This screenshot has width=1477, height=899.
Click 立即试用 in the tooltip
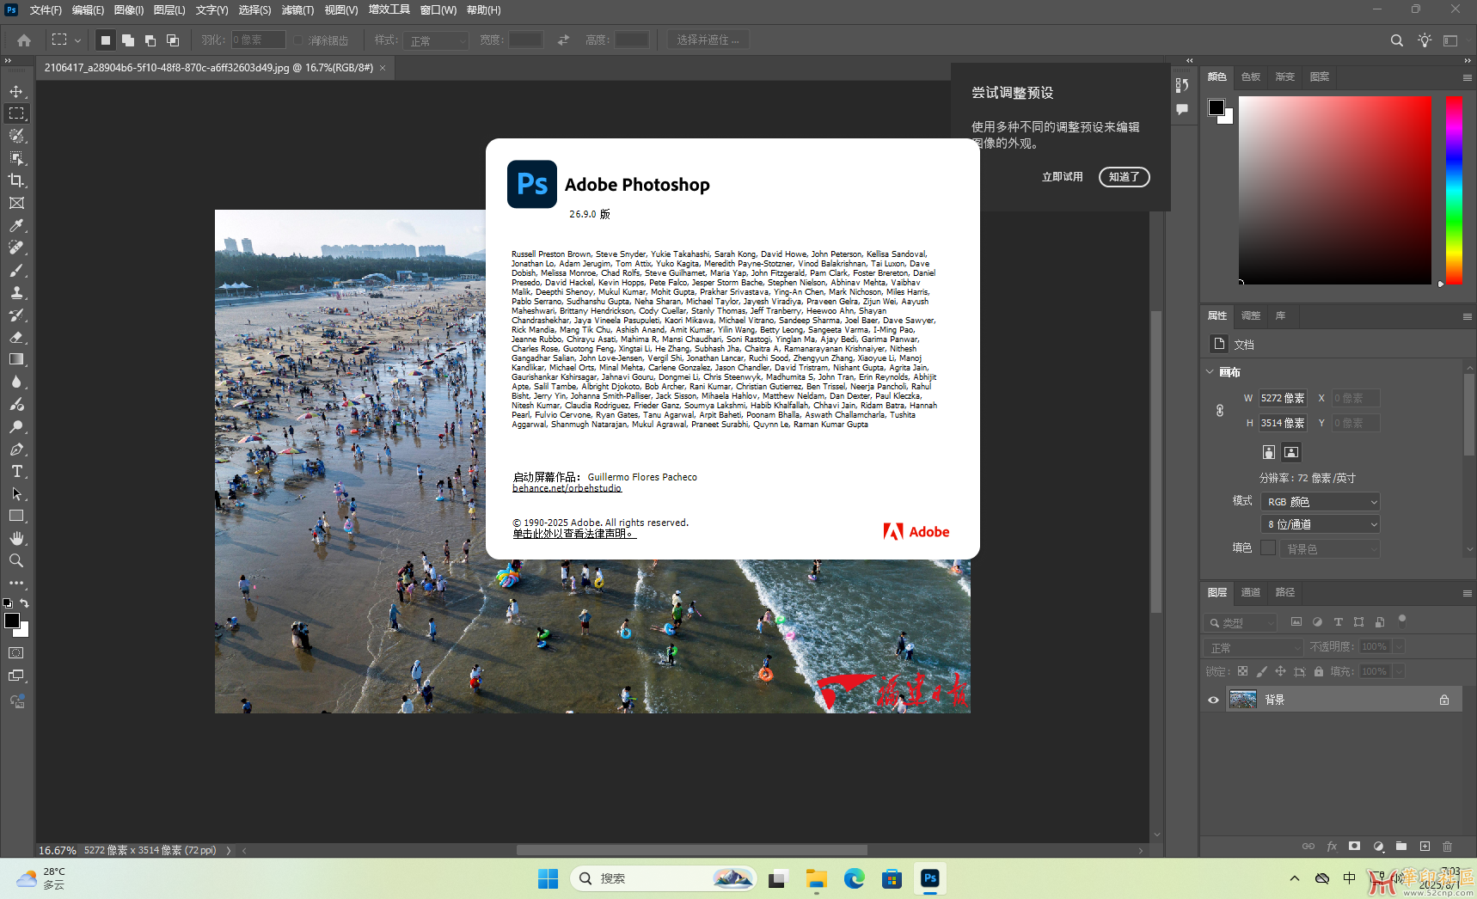pyautogui.click(x=1063, y=177)
